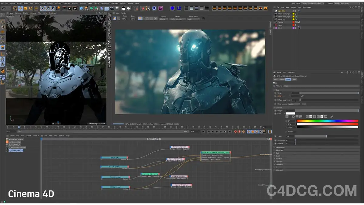Open the active camera dropdown in render view
Viewport: 364px width, 205px height.
point(178,19)
